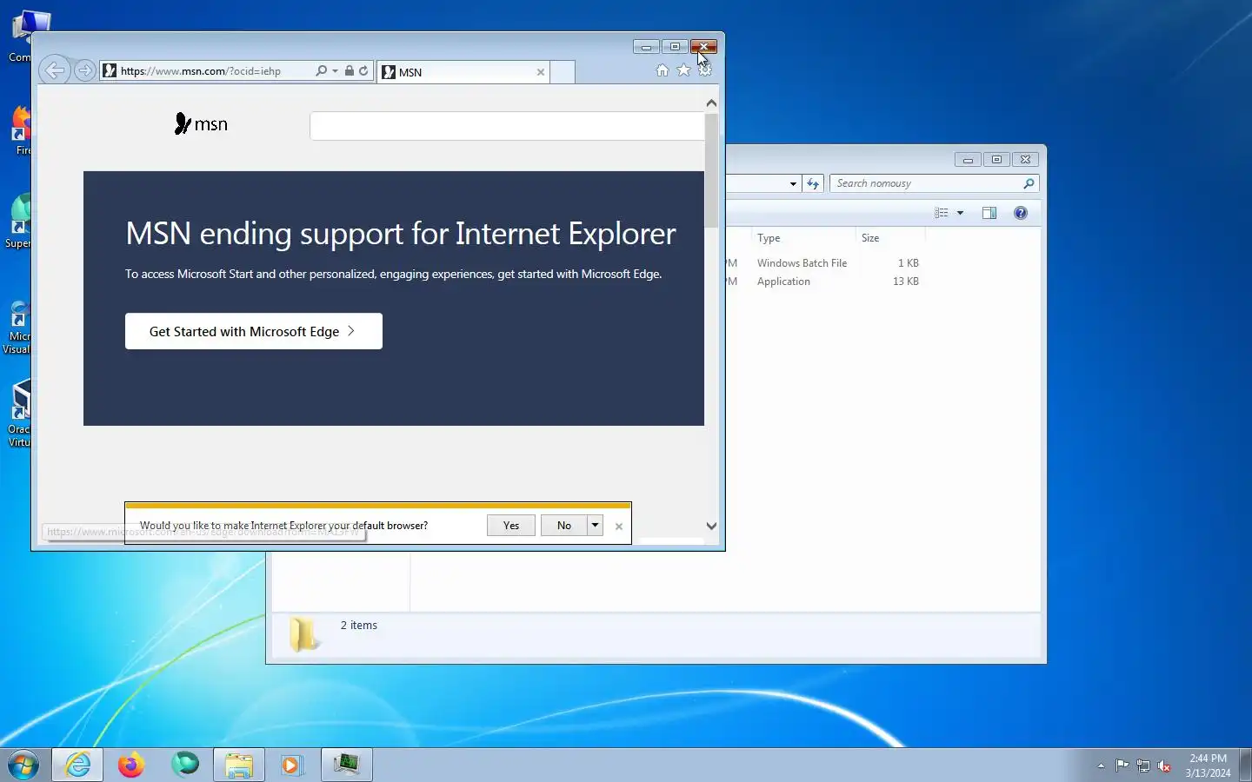Maximize the Explorer window
Screen dimensions: 1252x782
tap(996, 160)
